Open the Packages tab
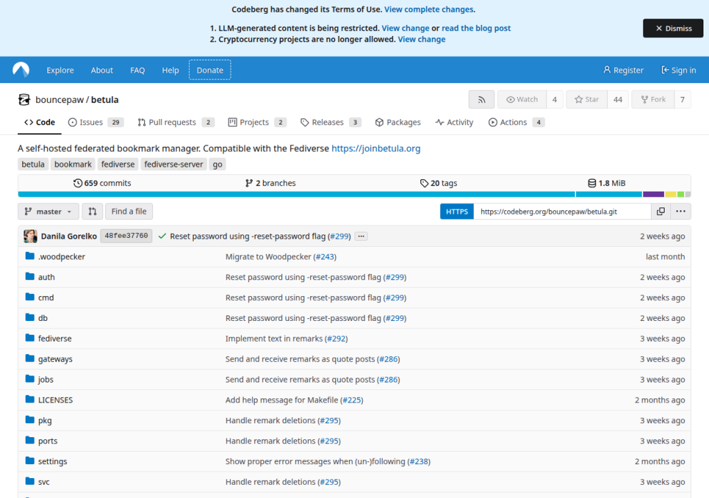This screenshot has width=709, height=498. tap(398, 122)
